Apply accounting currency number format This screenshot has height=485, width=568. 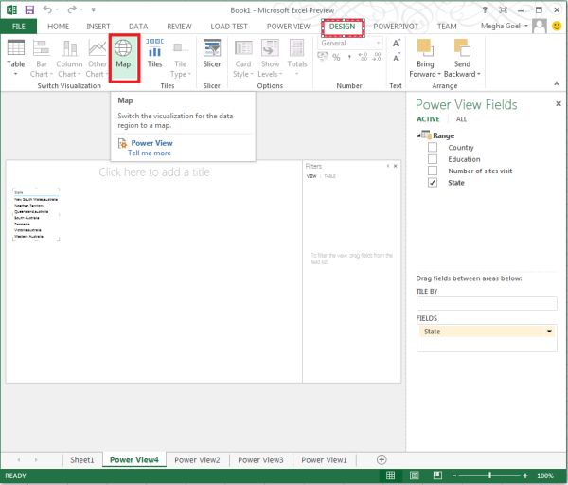[x=322, y=57]
